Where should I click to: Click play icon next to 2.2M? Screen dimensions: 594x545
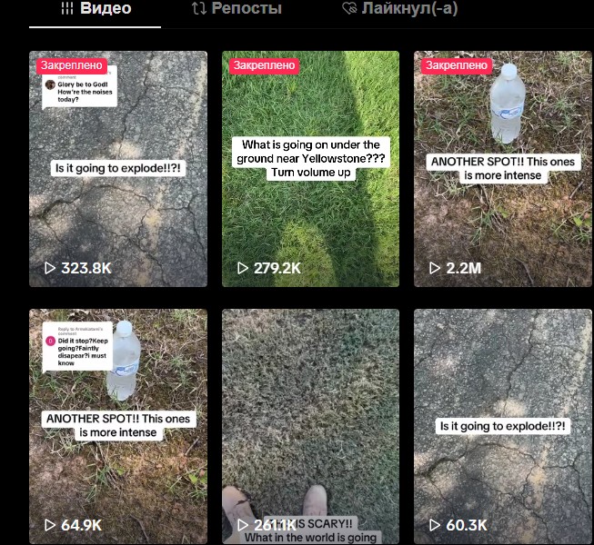[x=435, y=268]
